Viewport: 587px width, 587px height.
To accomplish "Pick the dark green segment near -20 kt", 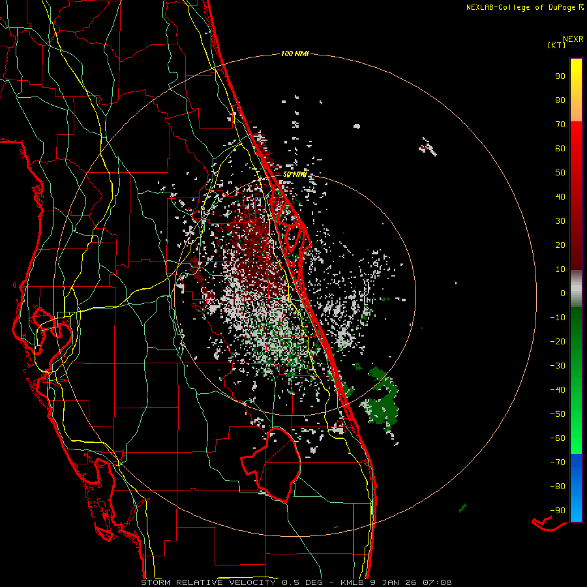I will pos(576,341).
